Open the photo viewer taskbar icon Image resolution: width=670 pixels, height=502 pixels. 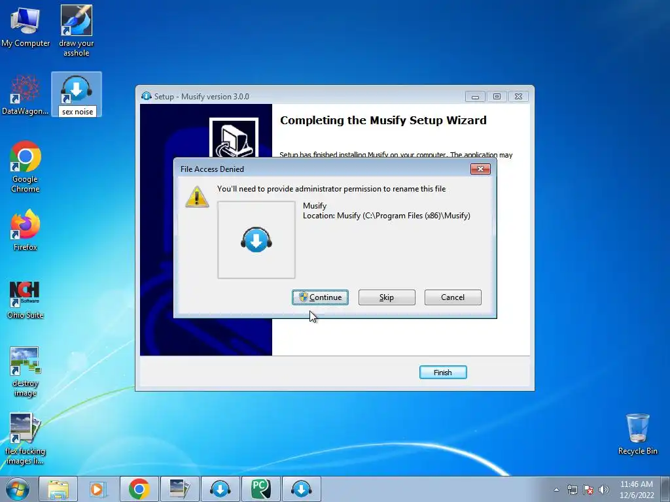(179, 489)
